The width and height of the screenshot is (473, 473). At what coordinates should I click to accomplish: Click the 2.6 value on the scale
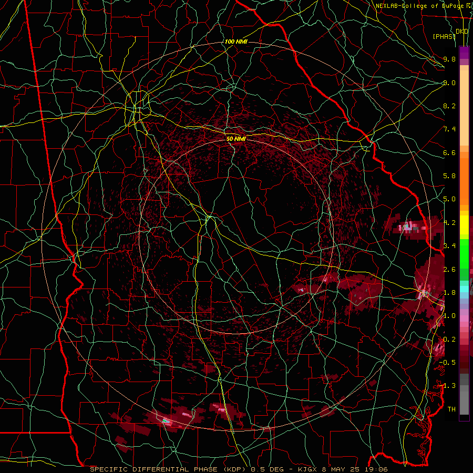coord(449,270)
